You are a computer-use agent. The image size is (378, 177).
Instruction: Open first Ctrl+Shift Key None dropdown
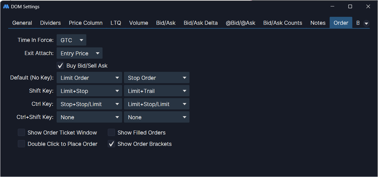[89, 117]
